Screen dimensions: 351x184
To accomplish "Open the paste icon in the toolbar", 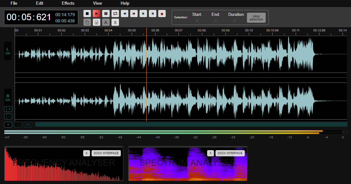I will click(97, 22).
